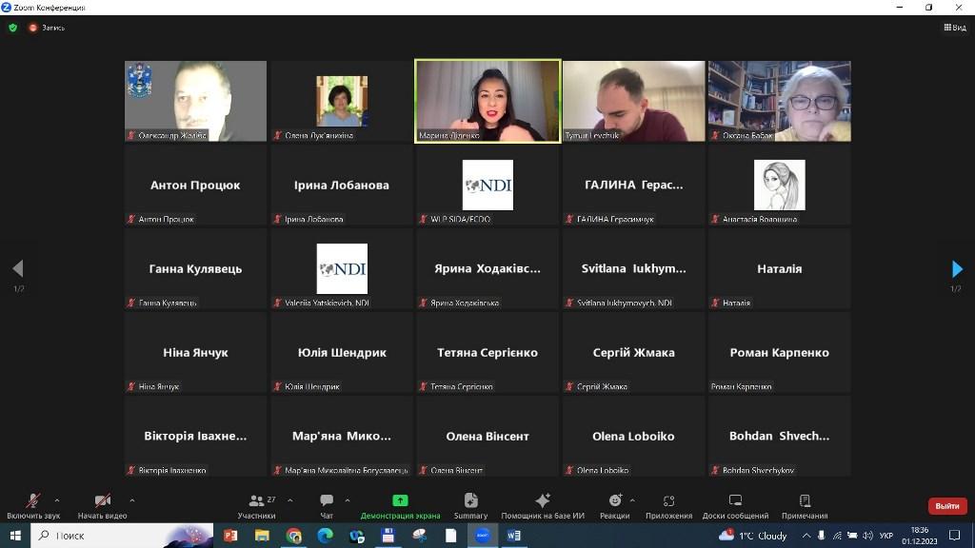Open the Windows Start menu
The width and height of the screenshot is (975, 548).
click(15, 535)
